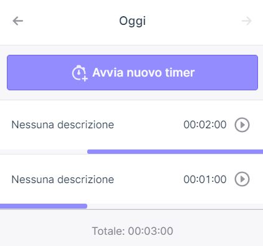263x246 pixels.
Task: Edit the 00:02:00 duration value
Action: pyautogui.click(x=205, y=125)
